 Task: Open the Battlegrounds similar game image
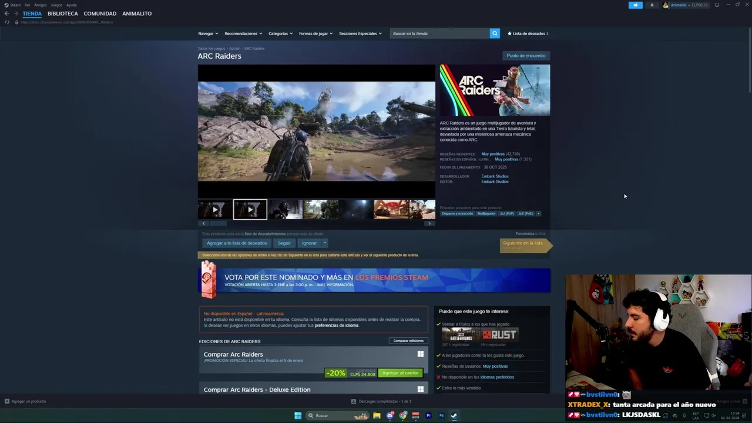click(461, 335)
